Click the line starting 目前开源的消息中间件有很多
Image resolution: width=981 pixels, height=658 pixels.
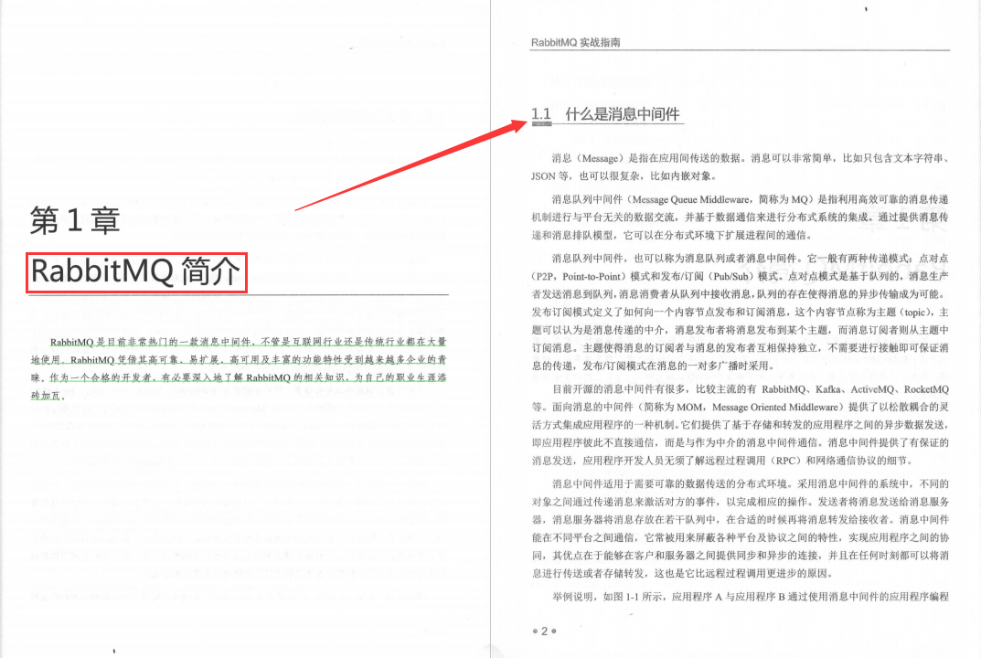[x=750, y=389]
